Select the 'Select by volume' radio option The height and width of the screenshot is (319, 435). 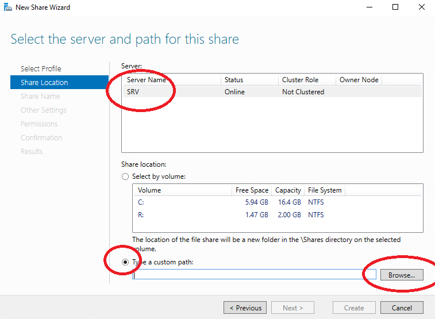click(x=125, y=176)
